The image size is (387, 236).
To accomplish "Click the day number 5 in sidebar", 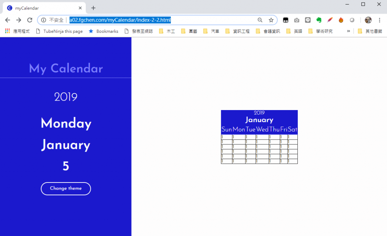I will coord(66,166).
